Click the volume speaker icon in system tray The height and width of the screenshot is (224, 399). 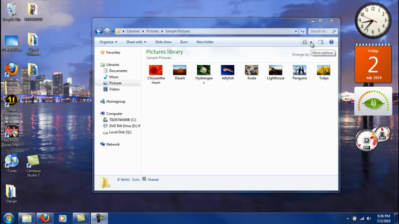coord(369,218)
